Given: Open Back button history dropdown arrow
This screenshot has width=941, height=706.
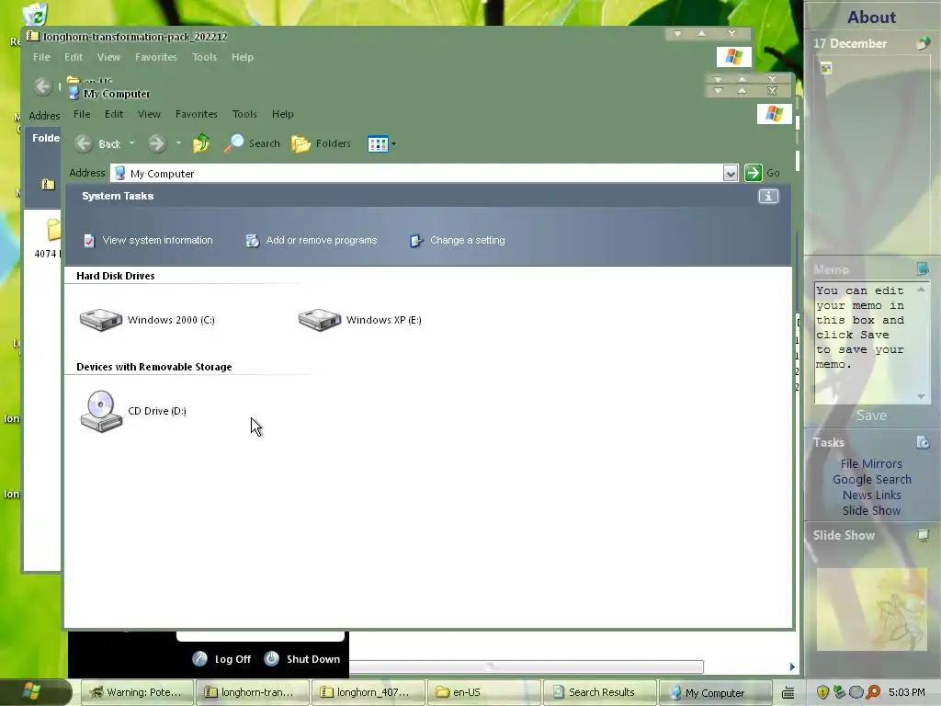Looking at the screenshot, I should click(x=132, y=143).
